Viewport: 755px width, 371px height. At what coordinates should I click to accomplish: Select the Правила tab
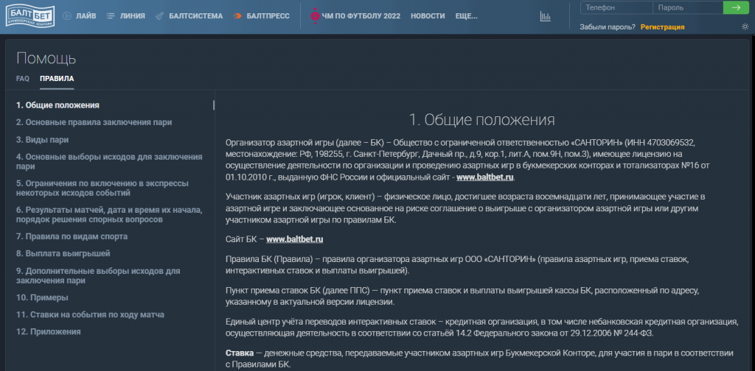pyautogui.click(x=57, y=78)
